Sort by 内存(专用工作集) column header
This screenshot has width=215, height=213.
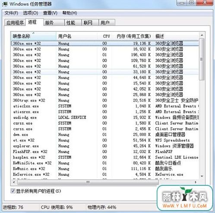click(133, 36)
